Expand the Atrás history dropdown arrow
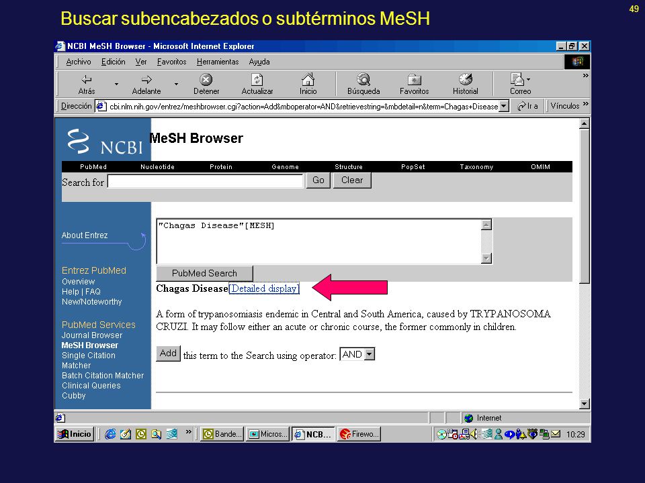The image size is (645, 483). 116,85
